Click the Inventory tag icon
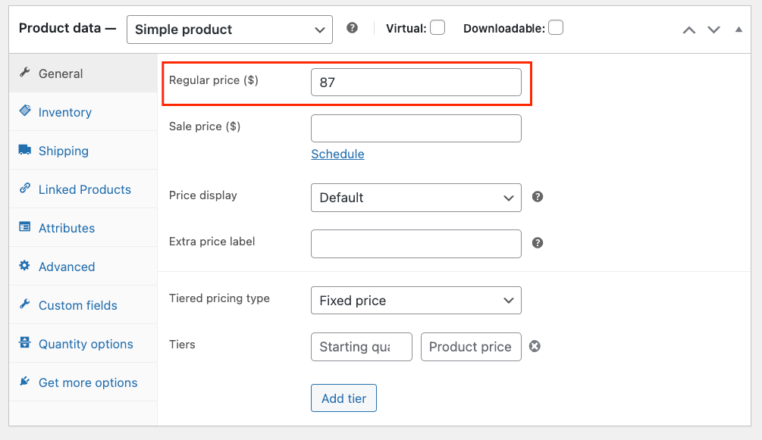The height and width of the screenshot is (440, 762). coord(25,111)
